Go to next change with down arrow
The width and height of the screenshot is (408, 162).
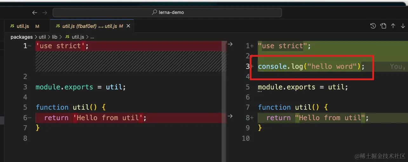tap(403, 26)
